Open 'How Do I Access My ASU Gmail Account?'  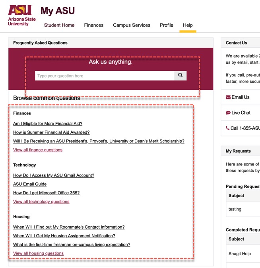(54, 175)
